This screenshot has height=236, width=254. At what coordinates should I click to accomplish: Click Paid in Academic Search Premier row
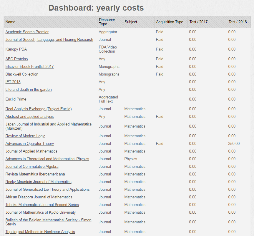point(160,32)
